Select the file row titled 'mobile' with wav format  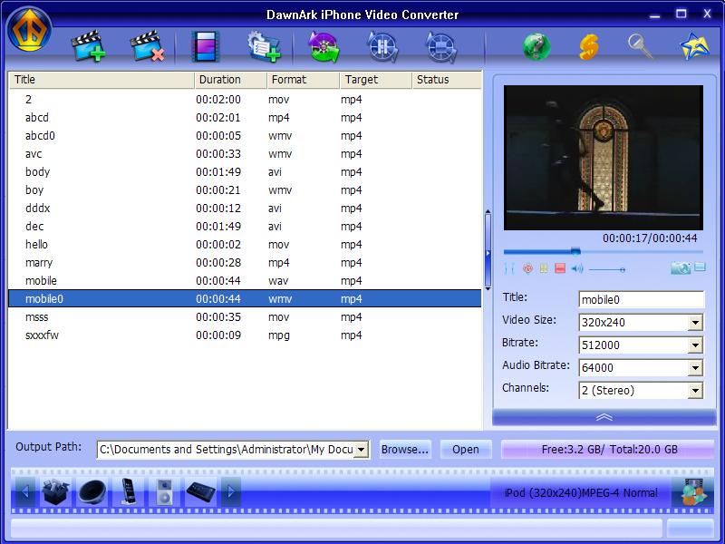tap(245, 280)
